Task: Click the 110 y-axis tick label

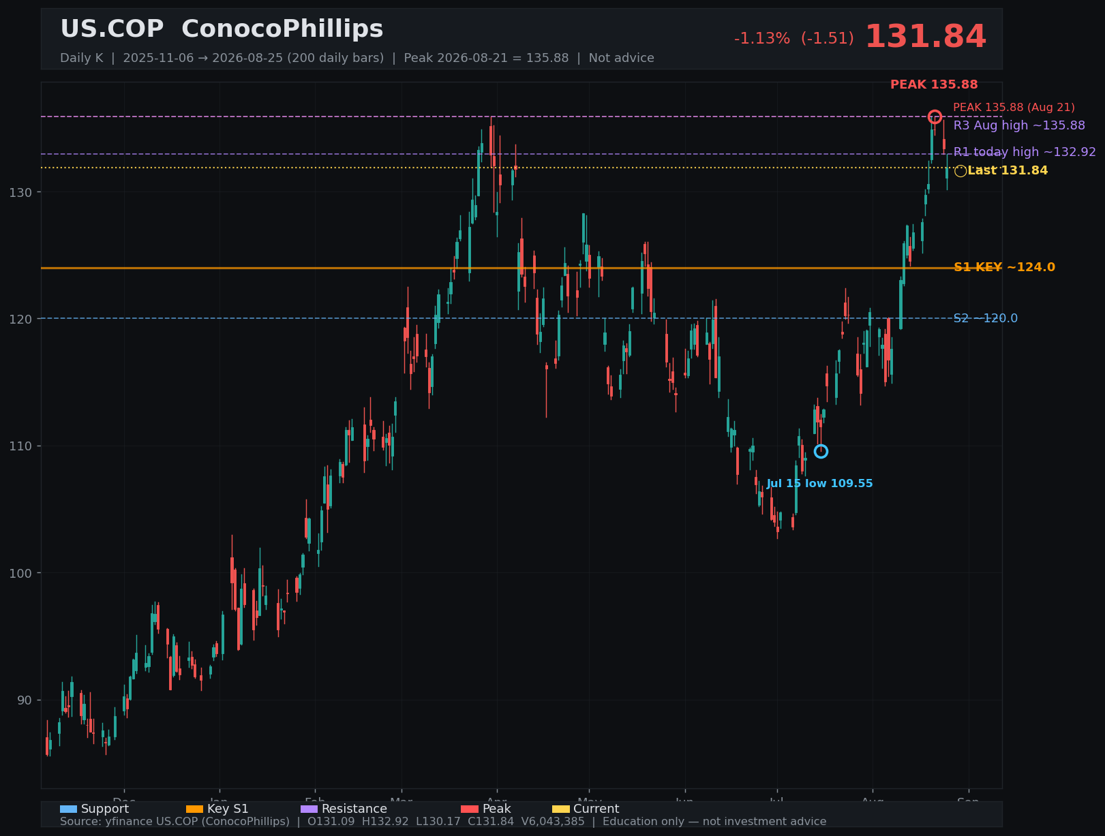Action: point(20,446)
